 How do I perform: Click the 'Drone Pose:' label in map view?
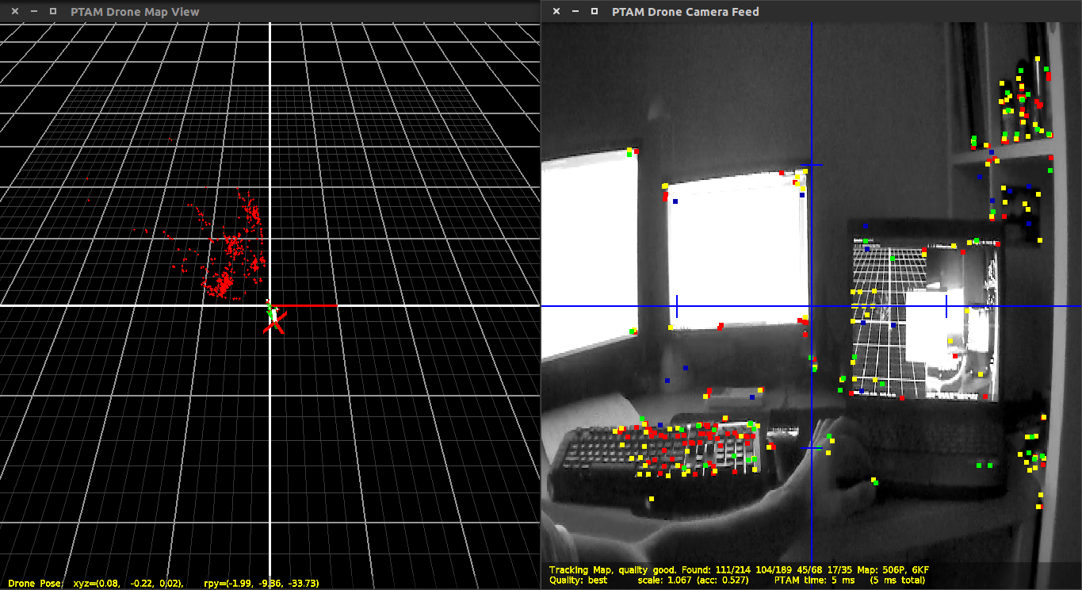pos(35,584)
